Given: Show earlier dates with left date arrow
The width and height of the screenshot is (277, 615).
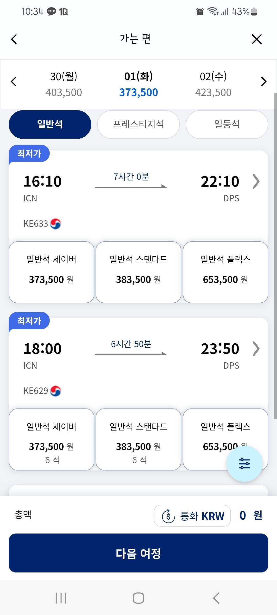Looking at the screenshot, I should (14, 81).
